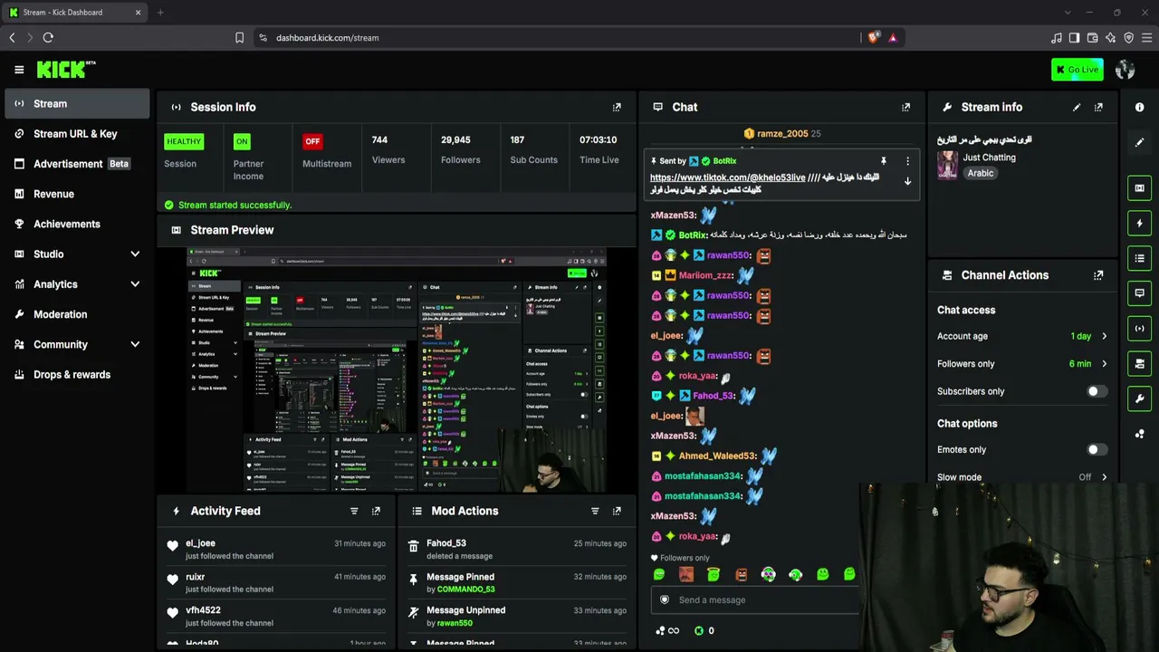This screenshot has height=652, width=1159.
Task: Go to Revenue in sidebar
Action: pyautogui.click(x=77, y=194)
